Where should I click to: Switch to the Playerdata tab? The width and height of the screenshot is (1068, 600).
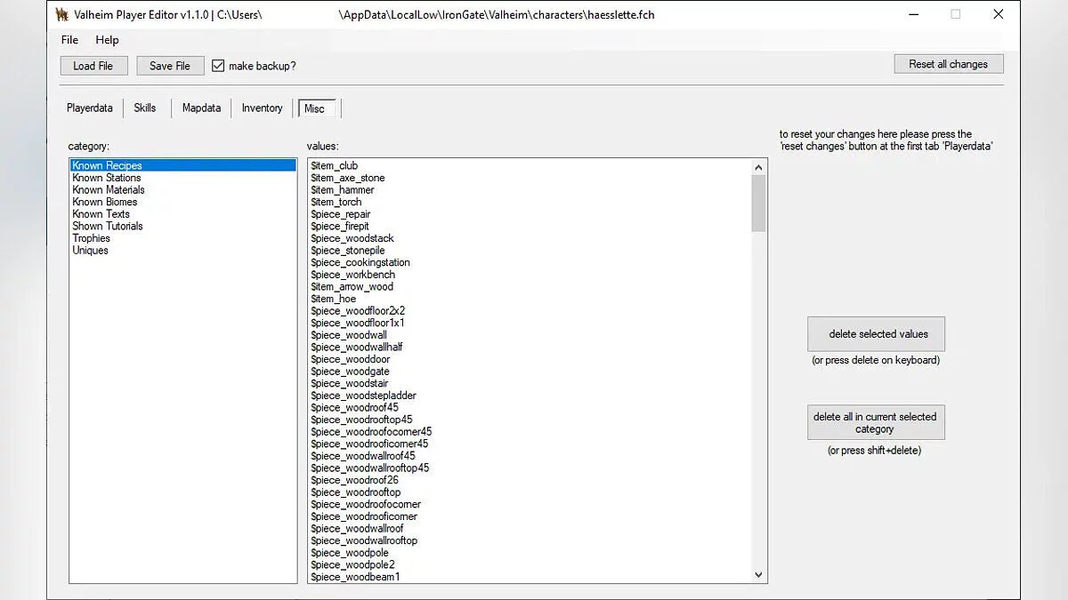tap(90, 108)
